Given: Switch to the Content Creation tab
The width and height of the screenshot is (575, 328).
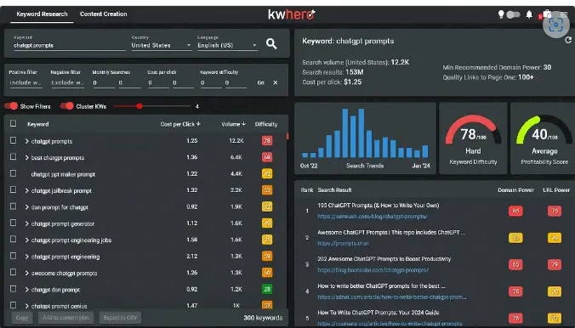Looking at the screenshot, I should 104,14.
